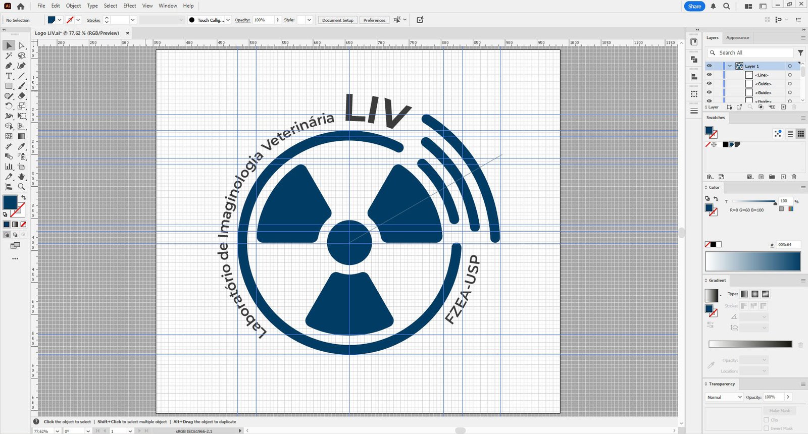The height and width of the screenshot is (434, 808).
Task: Click the Share button
Action: point(694,6)
